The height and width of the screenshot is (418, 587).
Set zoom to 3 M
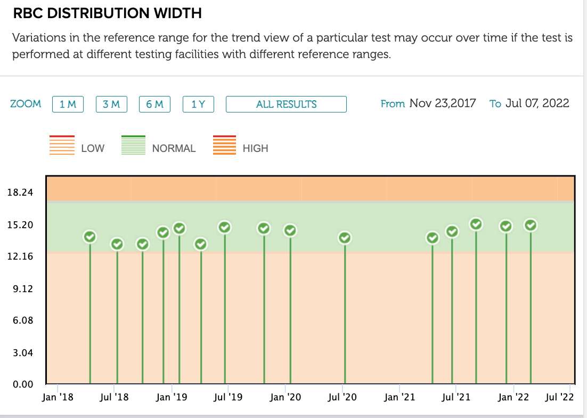click(111, 104)
